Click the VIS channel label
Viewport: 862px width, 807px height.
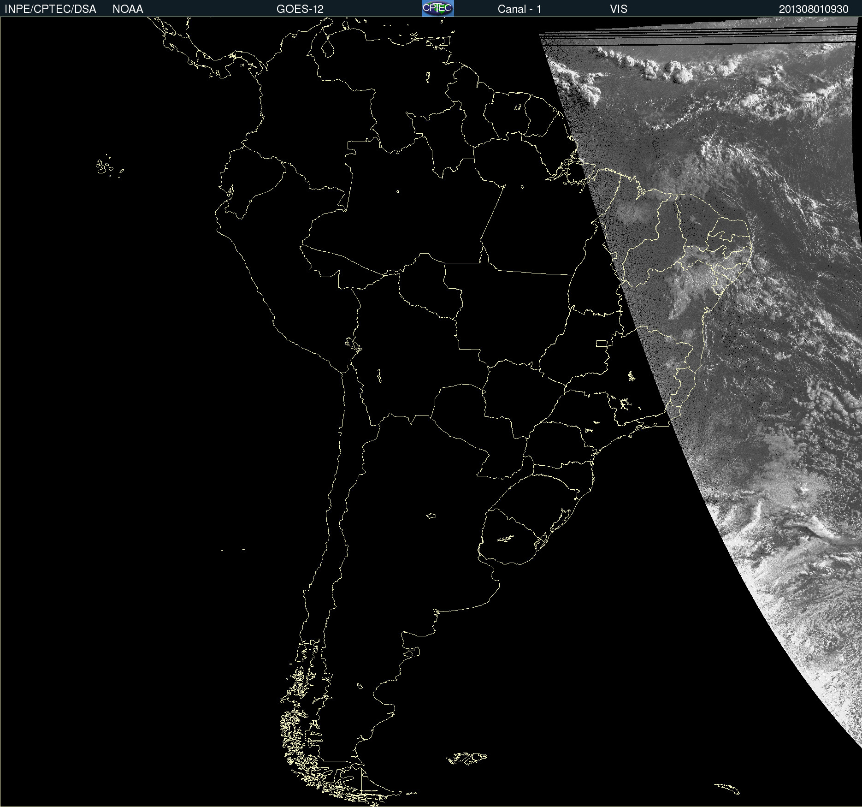(619, 9)
